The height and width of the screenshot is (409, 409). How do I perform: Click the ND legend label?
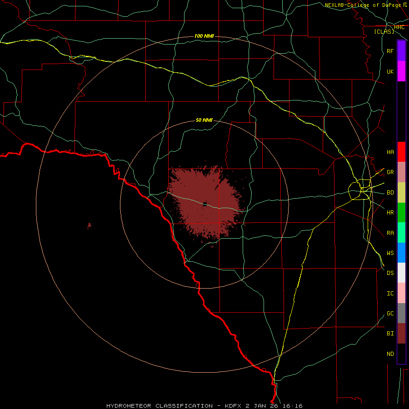[x=390, y=354]
